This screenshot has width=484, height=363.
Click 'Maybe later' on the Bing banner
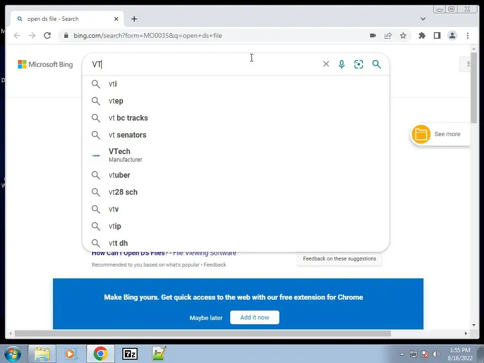[206, 318]
